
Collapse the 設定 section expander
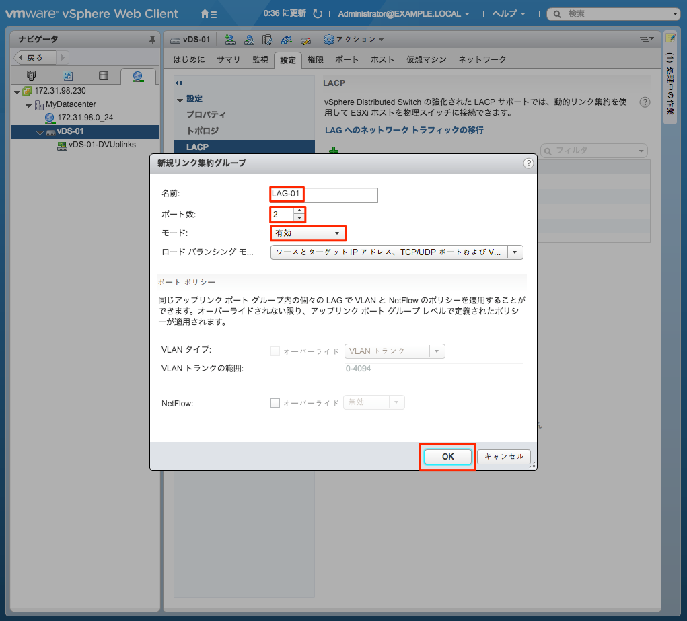point(180,100)
